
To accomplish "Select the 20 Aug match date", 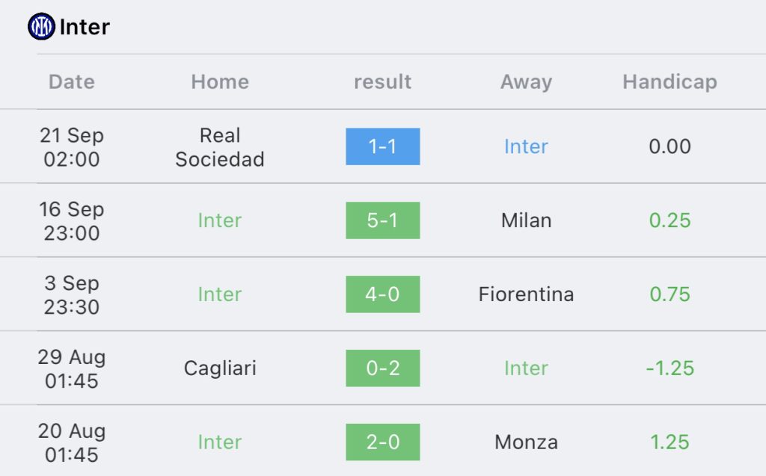I will pyautogui.click(x=72, y=442).
